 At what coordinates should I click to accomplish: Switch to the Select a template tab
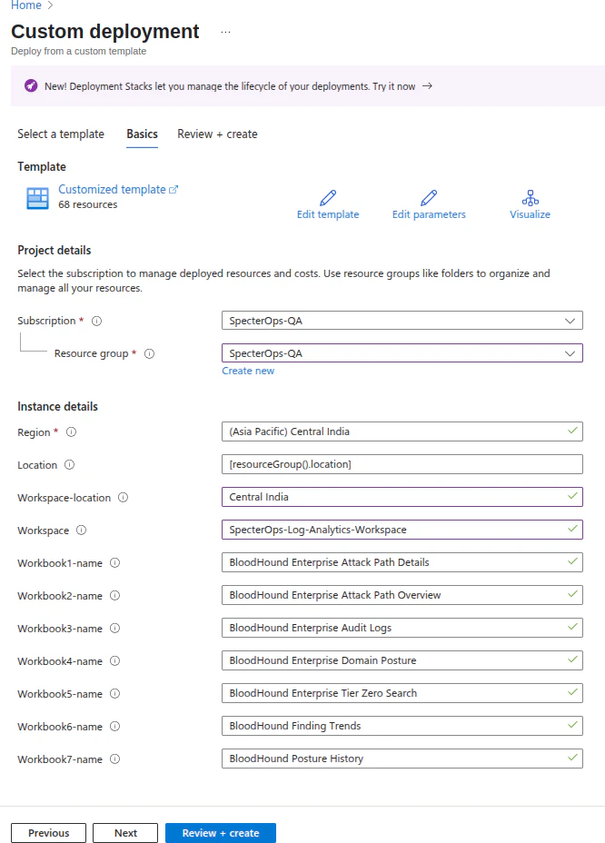60,134
